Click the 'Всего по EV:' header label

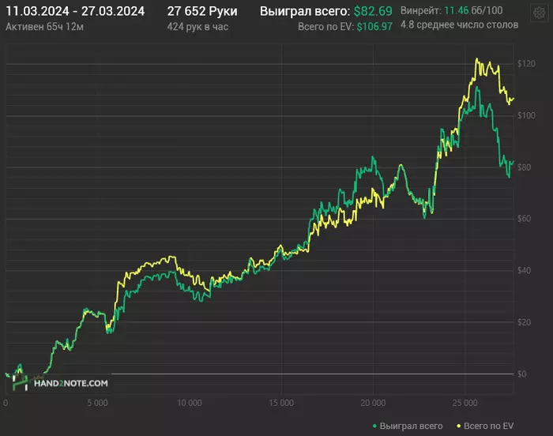point(325,27)
